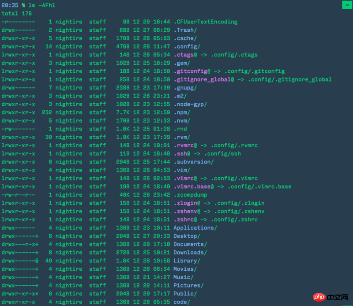
Task: Click the 'drwx------@' permissions of Library
Action: tap(20, 261)
